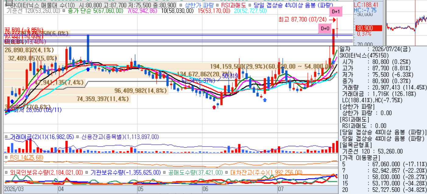Click the small square before 기관보유수량
Viewport: 427px width, 194px height.
86,172
